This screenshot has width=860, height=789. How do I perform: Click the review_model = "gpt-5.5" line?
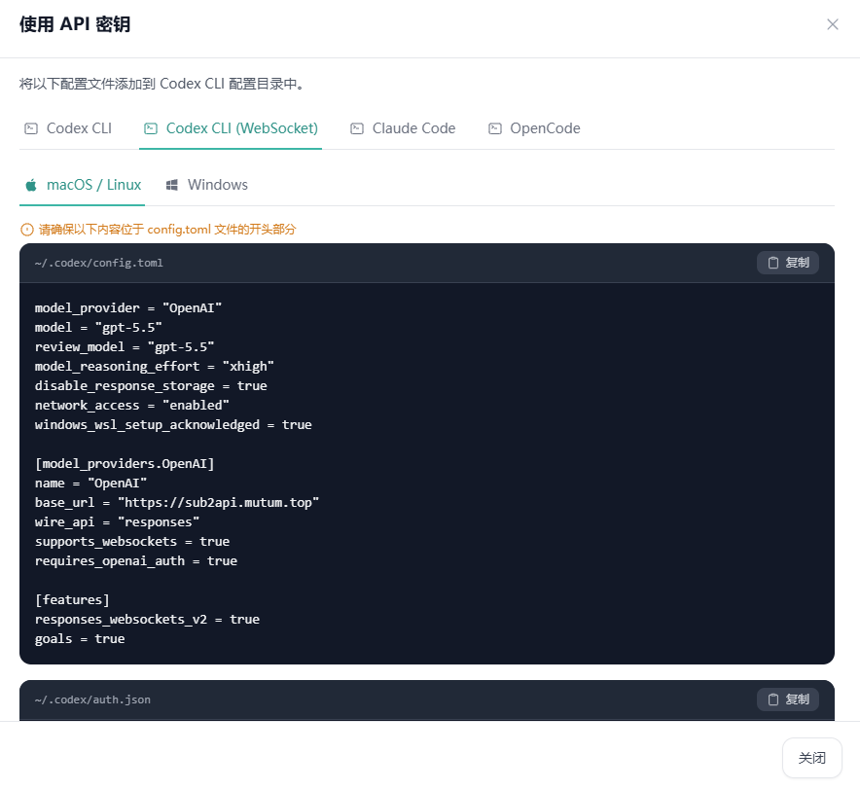click(x=125, y=347)
